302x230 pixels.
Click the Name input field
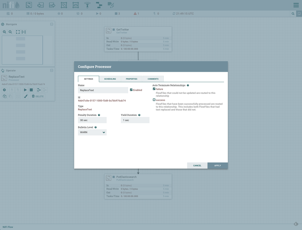point(103,90)
